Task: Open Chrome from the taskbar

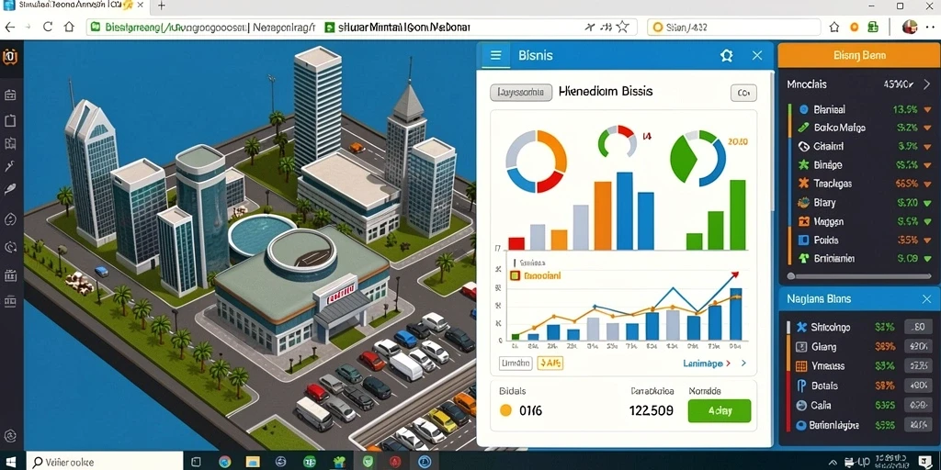Action: pyautogui.click(x=225, y=462)
